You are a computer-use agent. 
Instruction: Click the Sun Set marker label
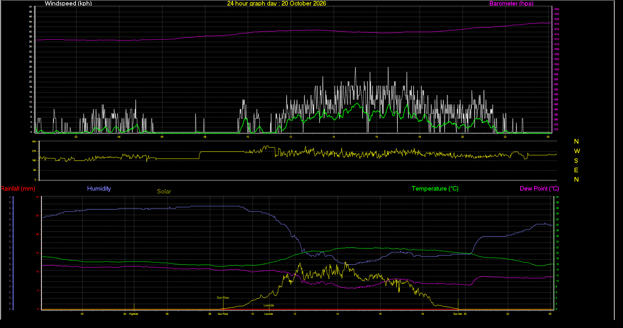(458, 314)
